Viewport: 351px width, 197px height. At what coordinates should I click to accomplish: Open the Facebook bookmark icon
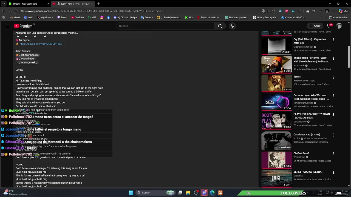tap(109, 18)
